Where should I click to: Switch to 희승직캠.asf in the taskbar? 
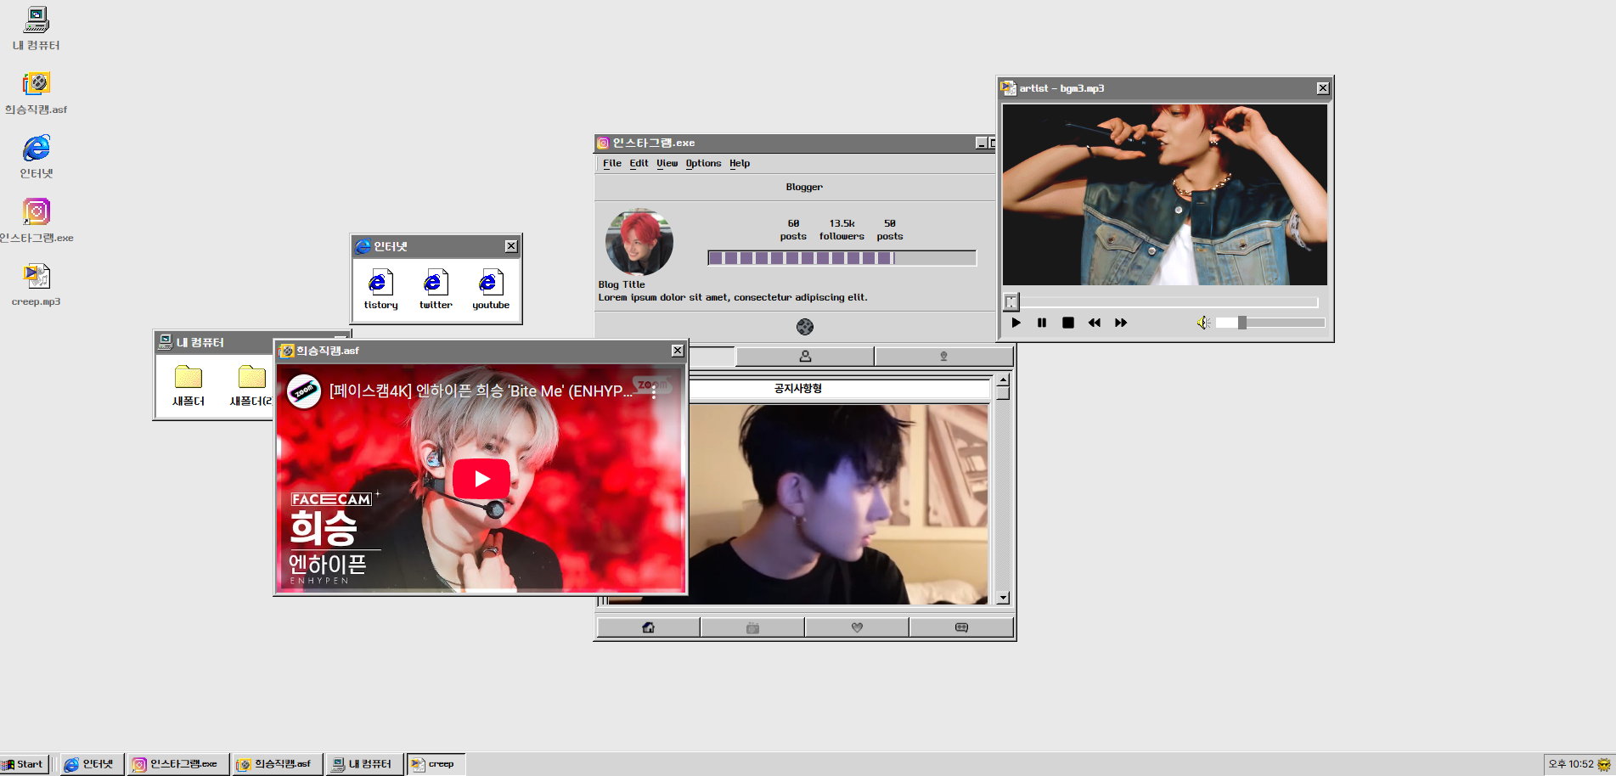coord(277,764)
